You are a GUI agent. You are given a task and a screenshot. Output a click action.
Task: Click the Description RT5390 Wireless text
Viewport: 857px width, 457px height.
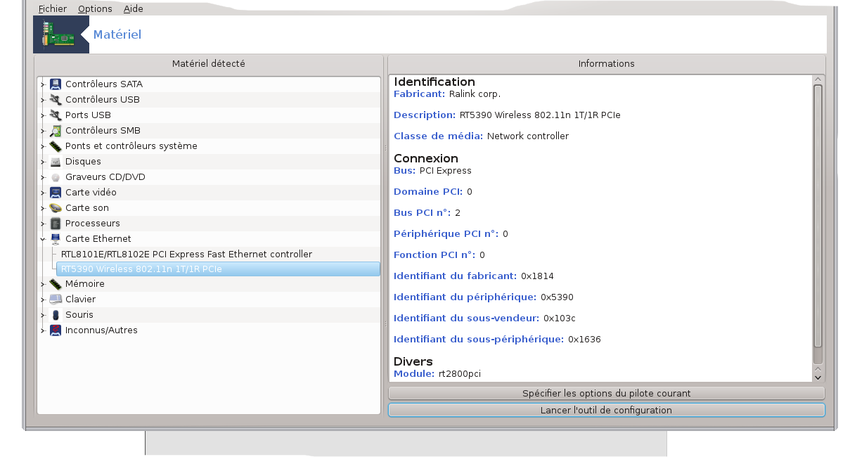pyautogui.click(x=540, y=115)
